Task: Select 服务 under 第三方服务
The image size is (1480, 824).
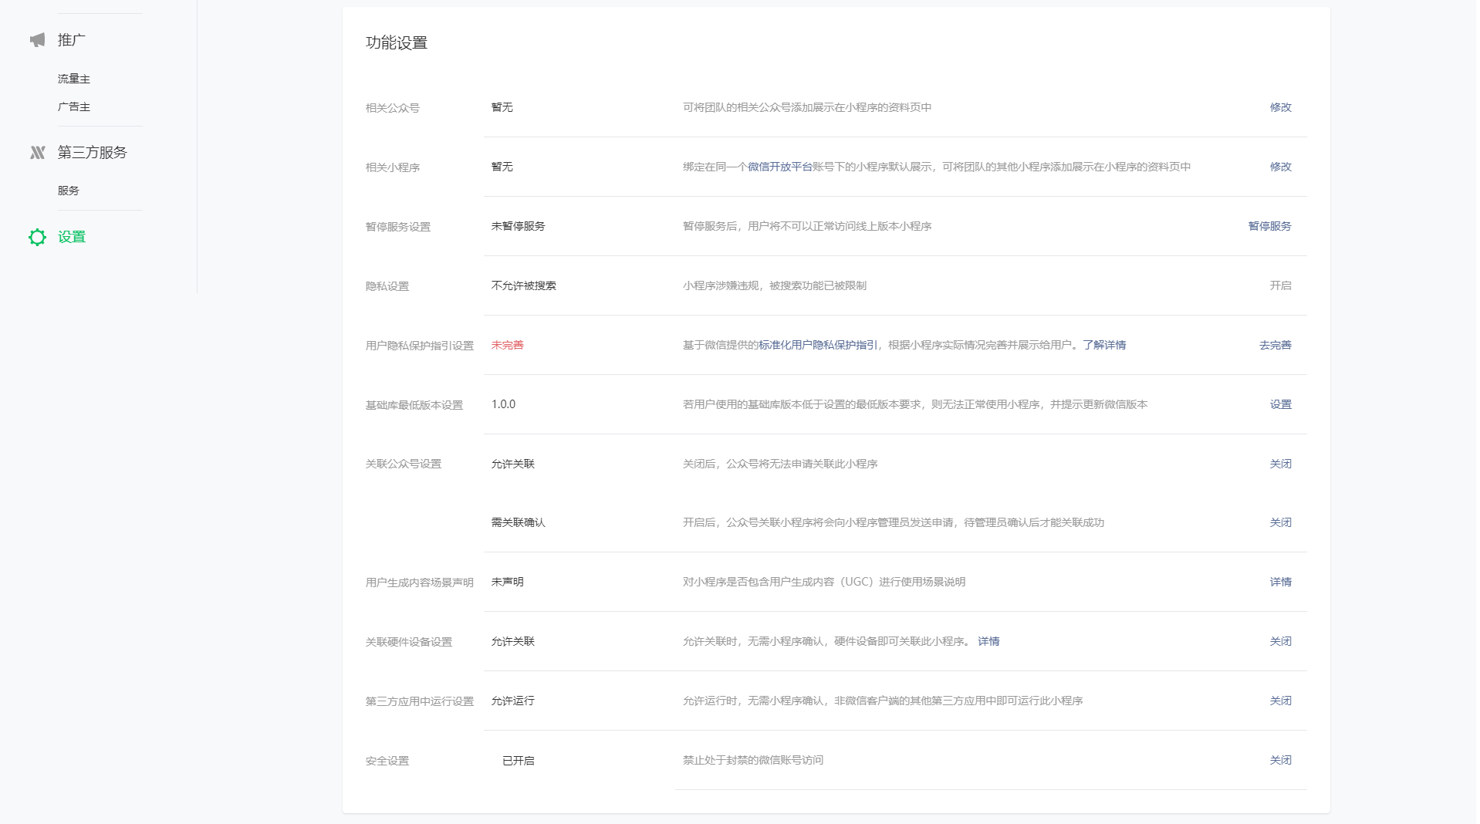Action: tap(69, 191)
